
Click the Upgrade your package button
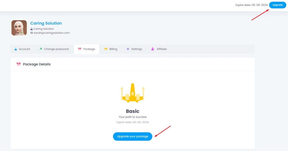132,136
